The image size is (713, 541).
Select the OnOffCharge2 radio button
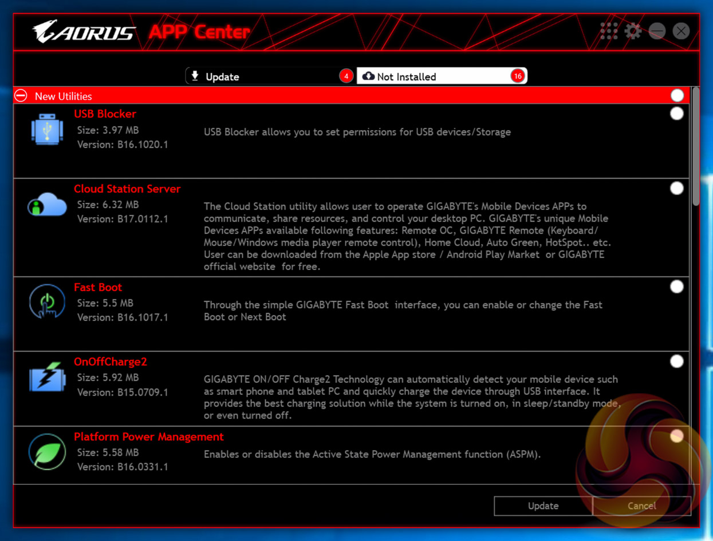coord(676,361)
